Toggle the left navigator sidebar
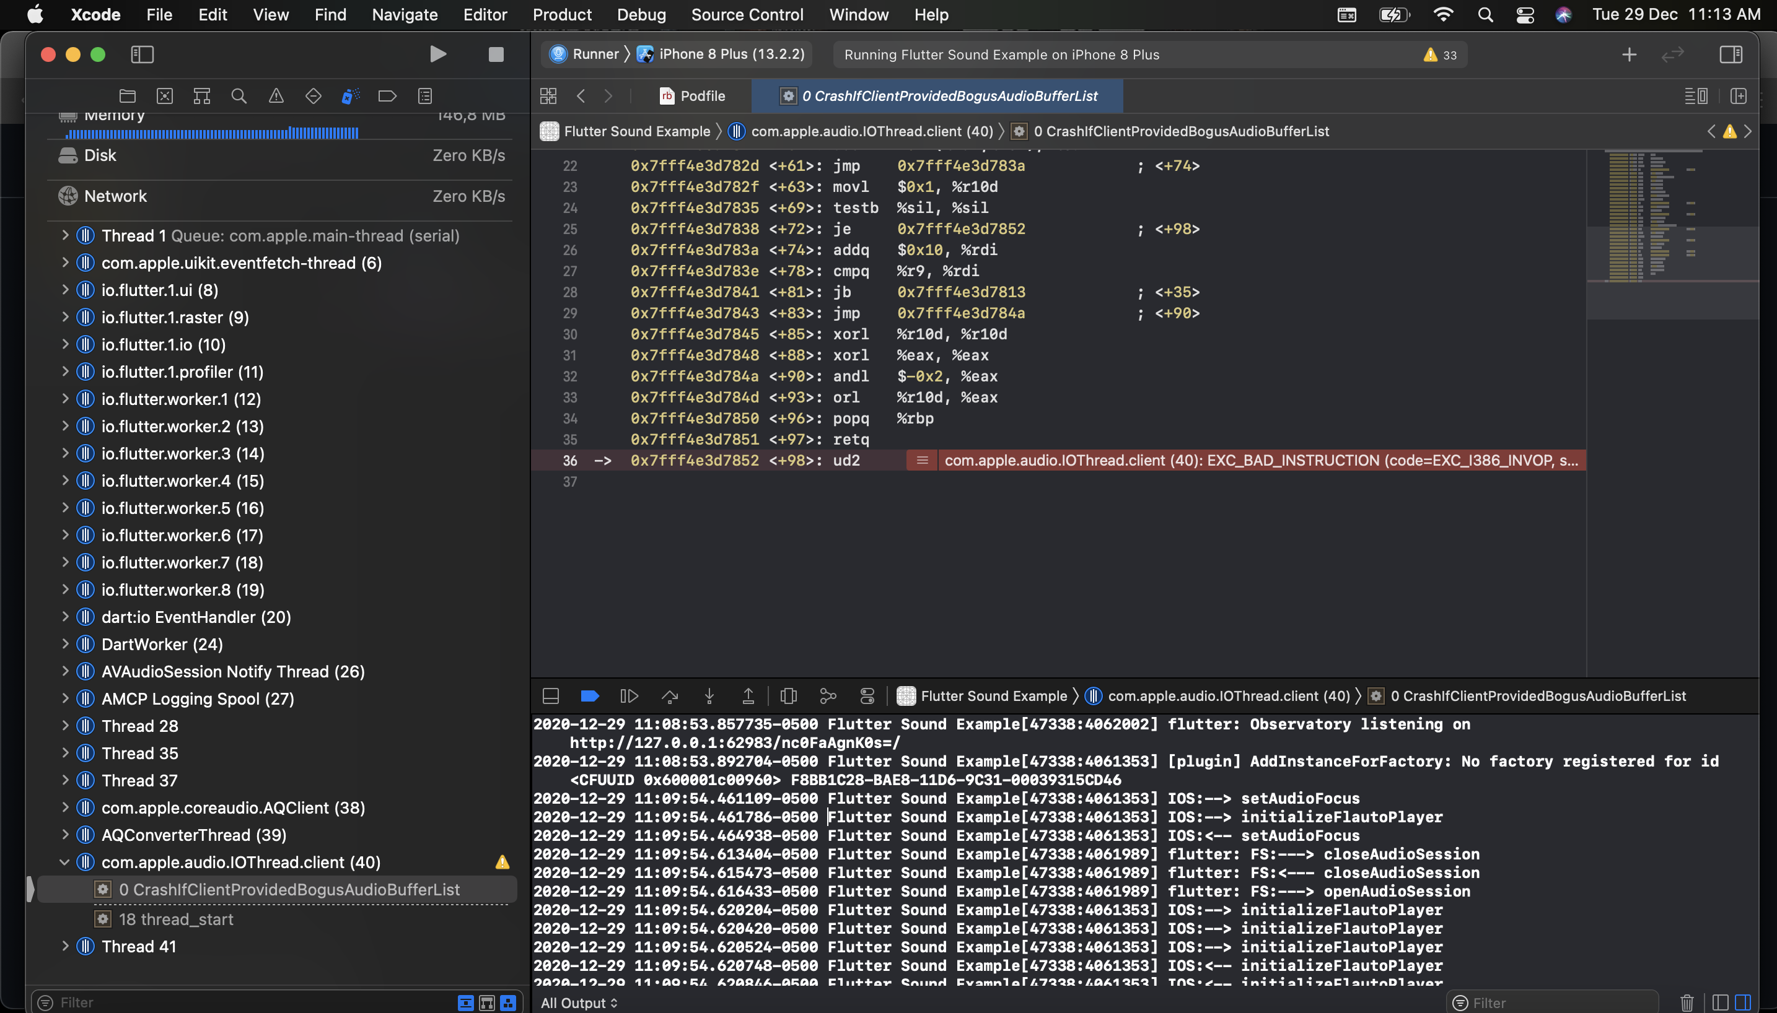 (x=142, y=54)
